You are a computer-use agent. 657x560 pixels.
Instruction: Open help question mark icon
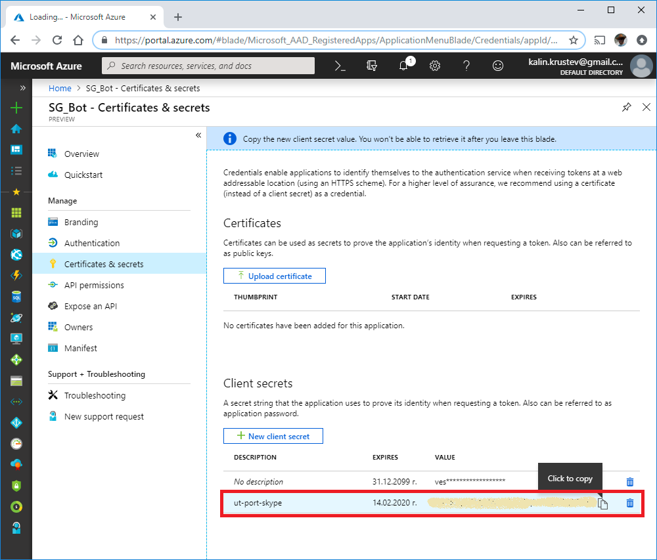[x=466, y=66]
